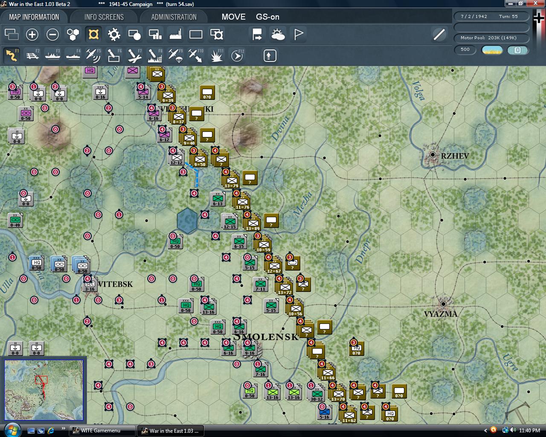
Task: Click the Windows Start orb
Action: tap(12, 430)
